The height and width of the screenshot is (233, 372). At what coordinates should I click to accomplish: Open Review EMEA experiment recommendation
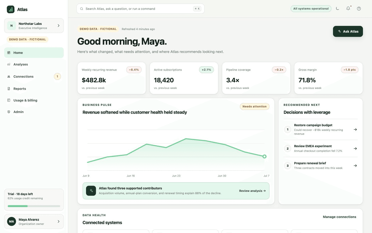[321, 149]
